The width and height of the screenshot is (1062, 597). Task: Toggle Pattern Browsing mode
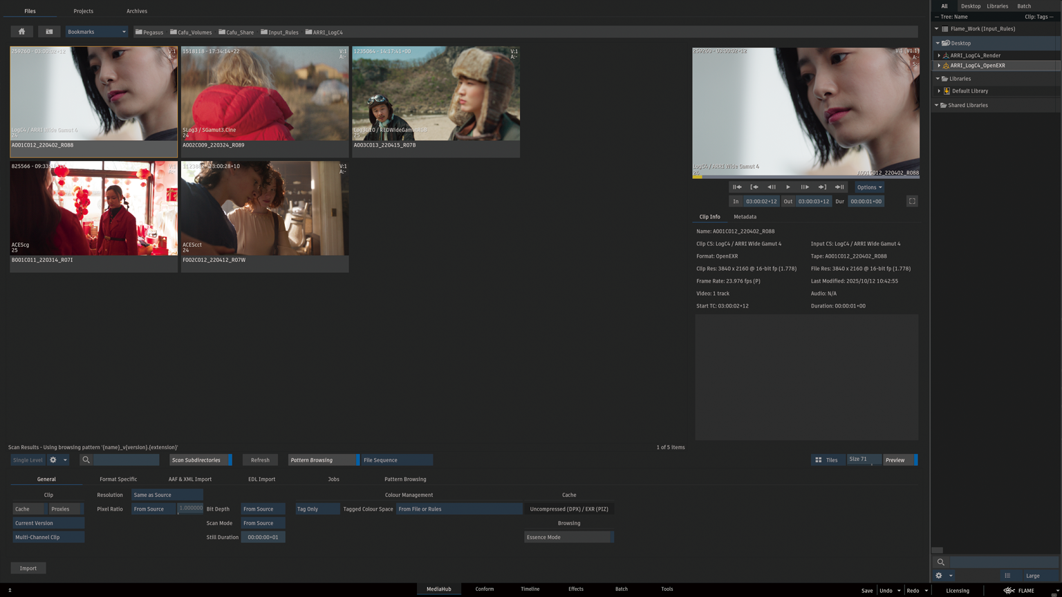point(323,460)
